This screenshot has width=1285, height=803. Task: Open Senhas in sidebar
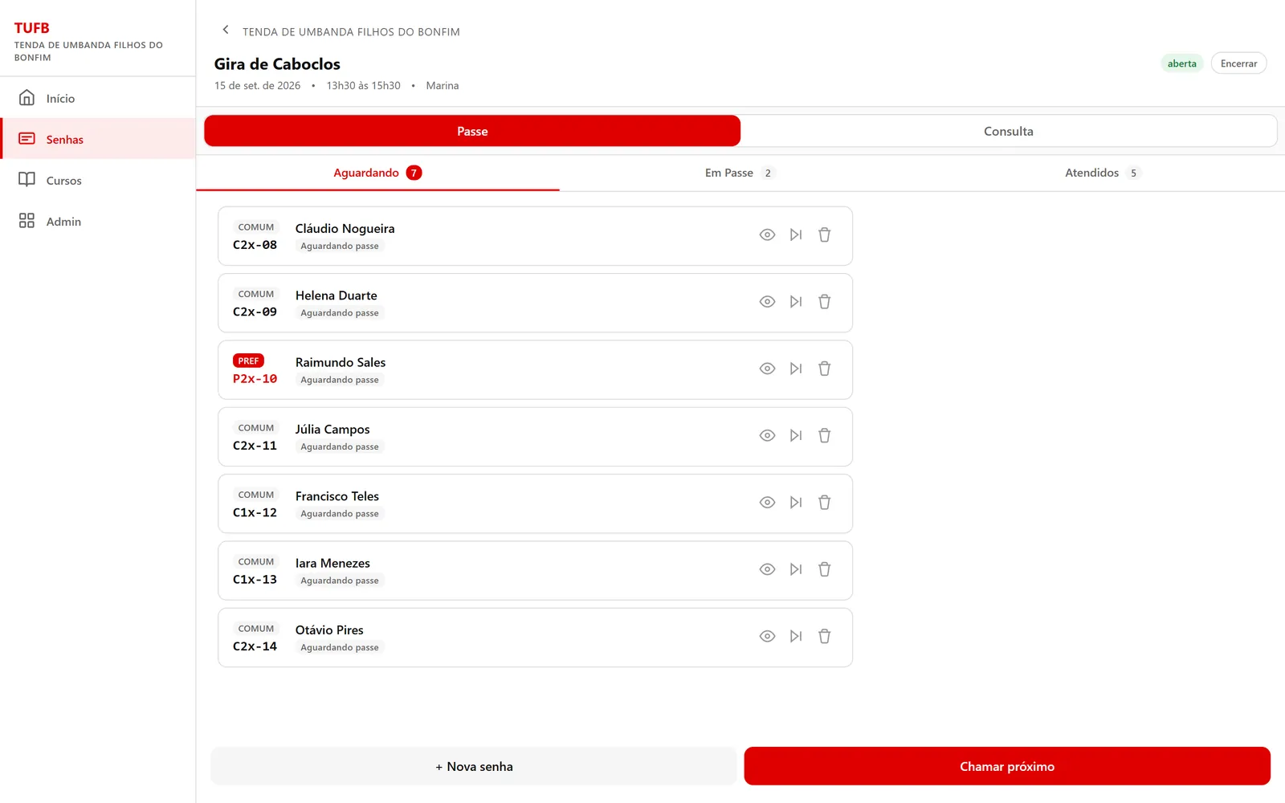[x=98, y=139]
